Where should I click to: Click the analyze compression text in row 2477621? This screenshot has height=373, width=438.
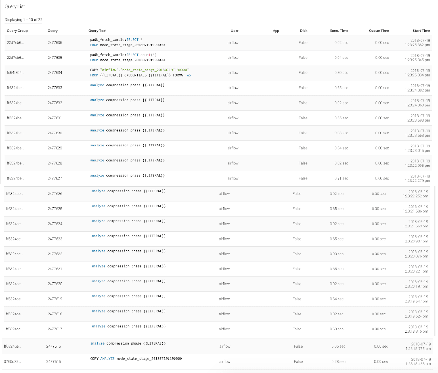tap(128, 266)
